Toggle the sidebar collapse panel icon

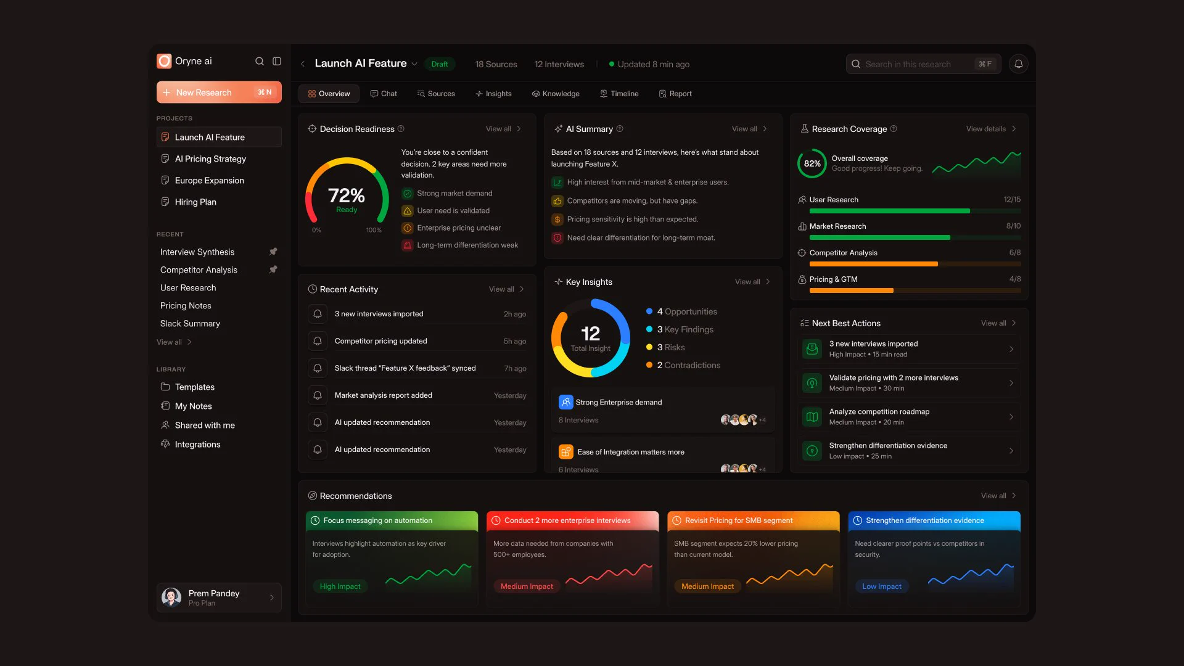point(277,61)
